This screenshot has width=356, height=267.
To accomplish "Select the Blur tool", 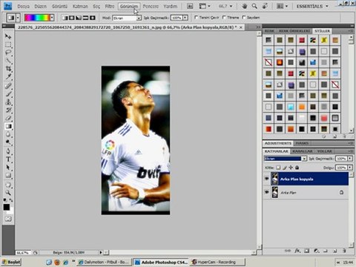I will point(8,134).
